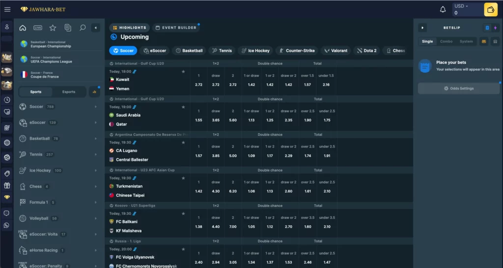The image size is (503, 268).
Task: Click the Jawhara-Bet logo
Action: tap(43, 9)
